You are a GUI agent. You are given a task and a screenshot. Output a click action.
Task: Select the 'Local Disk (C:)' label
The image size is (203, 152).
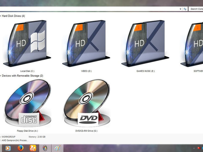coord(27,71)
